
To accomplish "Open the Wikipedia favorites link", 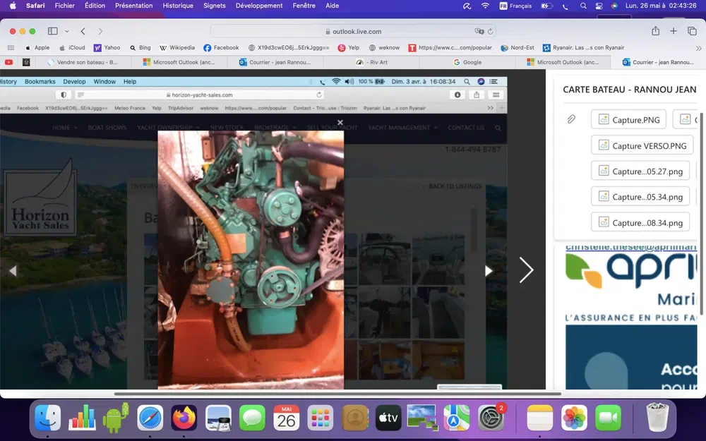I will 176,47.
